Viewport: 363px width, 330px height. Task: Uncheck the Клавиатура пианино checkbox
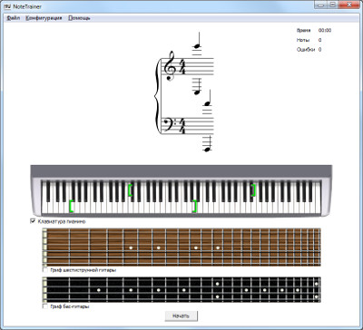pyautogui.click(x=33, y=221)
